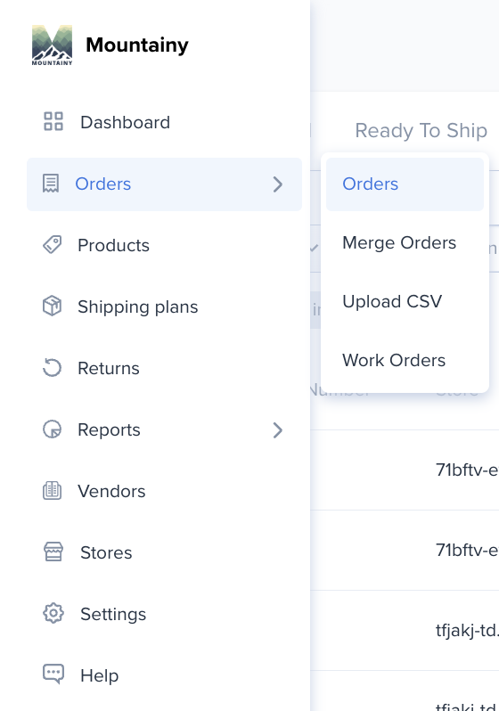Image resolution: width=499 pixels, height=711 pixels.
Task: Select the Products tag icon
Action: pos(53,245)
